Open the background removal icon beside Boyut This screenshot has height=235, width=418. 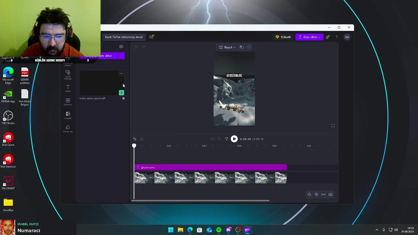(x=241, y=47)
